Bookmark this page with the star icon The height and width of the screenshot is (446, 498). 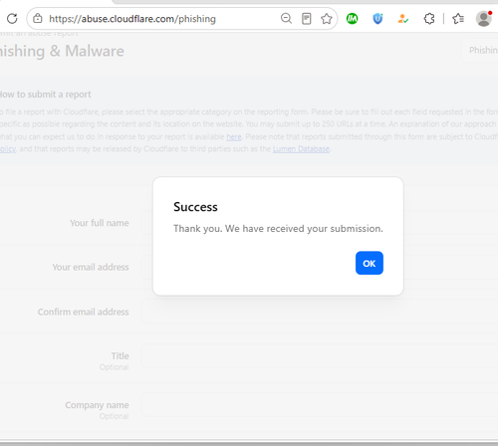(x=327, y=19)
